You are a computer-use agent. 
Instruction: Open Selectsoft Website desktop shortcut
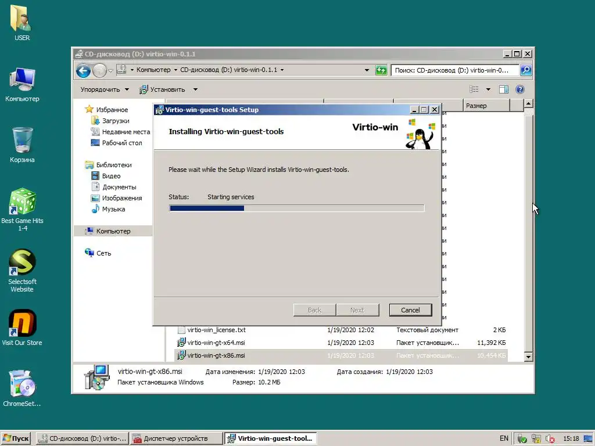tap(22, 271)
